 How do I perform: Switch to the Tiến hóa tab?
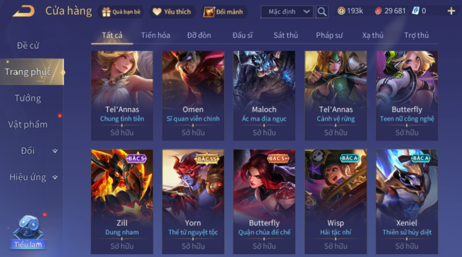pyautogui.click(x=156, y=36)
